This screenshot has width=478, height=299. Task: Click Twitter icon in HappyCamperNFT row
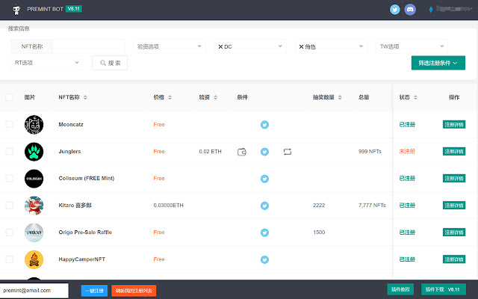point(264,259)
